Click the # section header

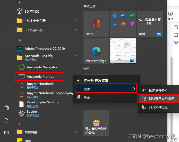coord(20,3)
